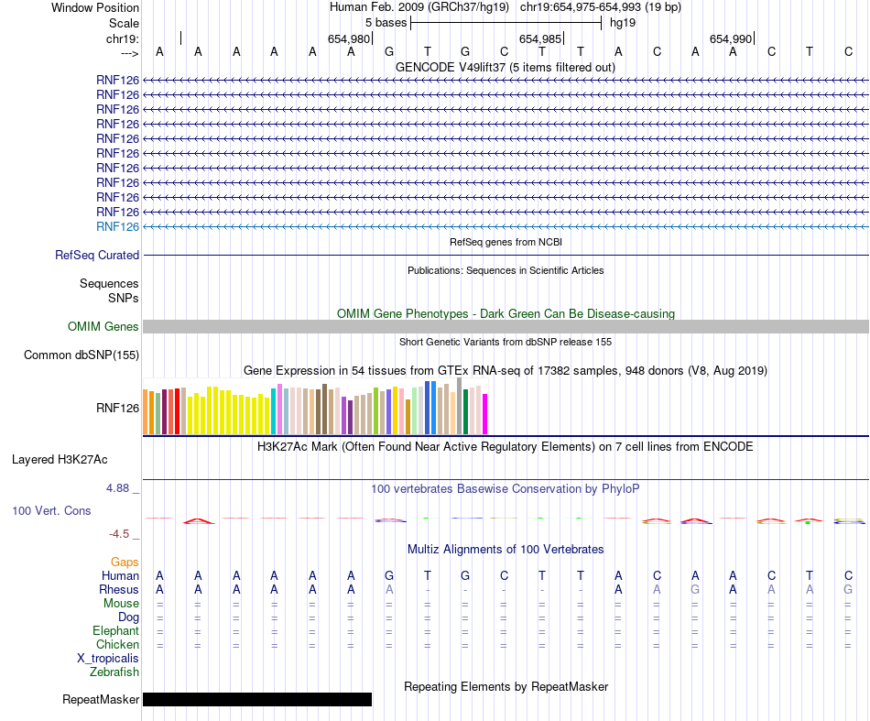The image size is (870, 721).
Task: Click the hg19 label beside scale bar
Action: (623, 23)
